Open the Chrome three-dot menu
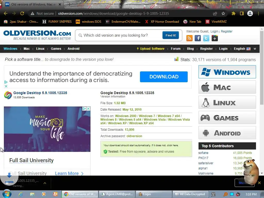This screenshot has width=264, height=198. click(258, 13)
